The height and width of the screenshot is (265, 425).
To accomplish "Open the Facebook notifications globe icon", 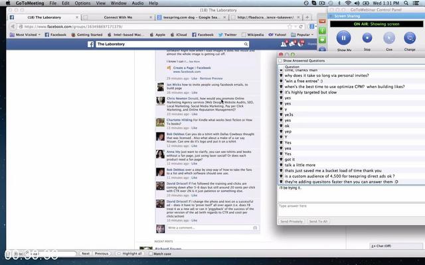I will 300,44.
